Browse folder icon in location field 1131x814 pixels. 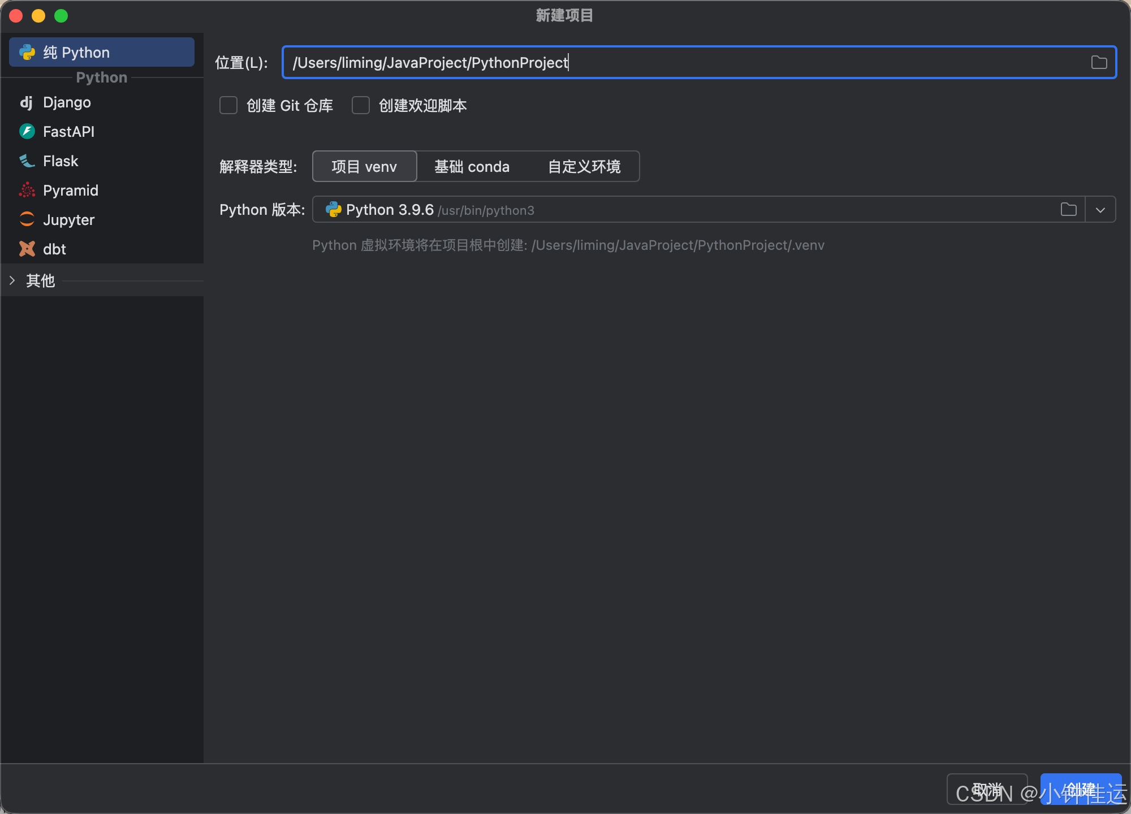[1099, 63]
